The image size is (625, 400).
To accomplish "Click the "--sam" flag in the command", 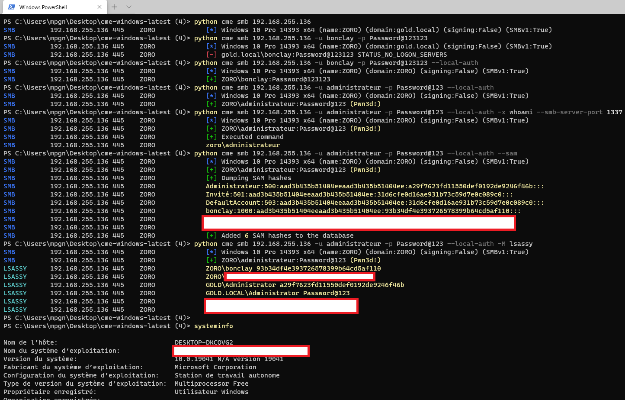I will 507,153.
